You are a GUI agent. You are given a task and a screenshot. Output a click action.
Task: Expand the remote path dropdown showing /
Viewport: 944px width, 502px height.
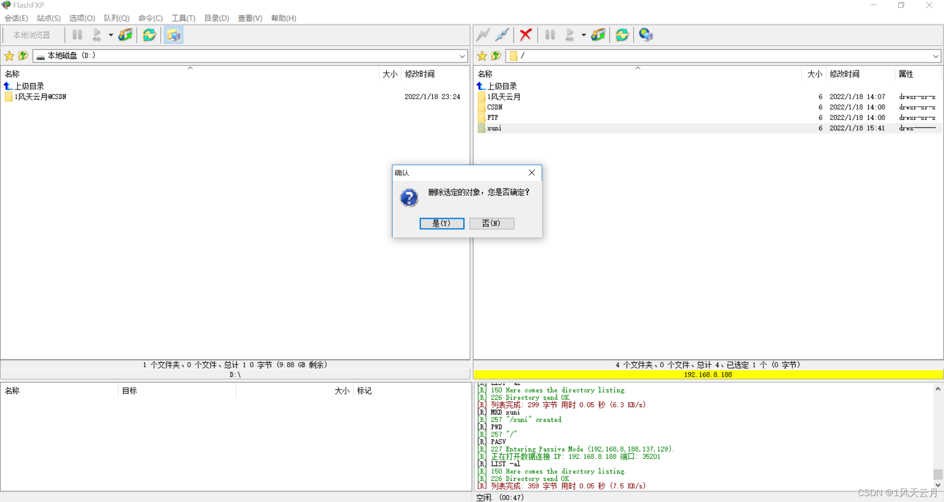coord(935,56)
